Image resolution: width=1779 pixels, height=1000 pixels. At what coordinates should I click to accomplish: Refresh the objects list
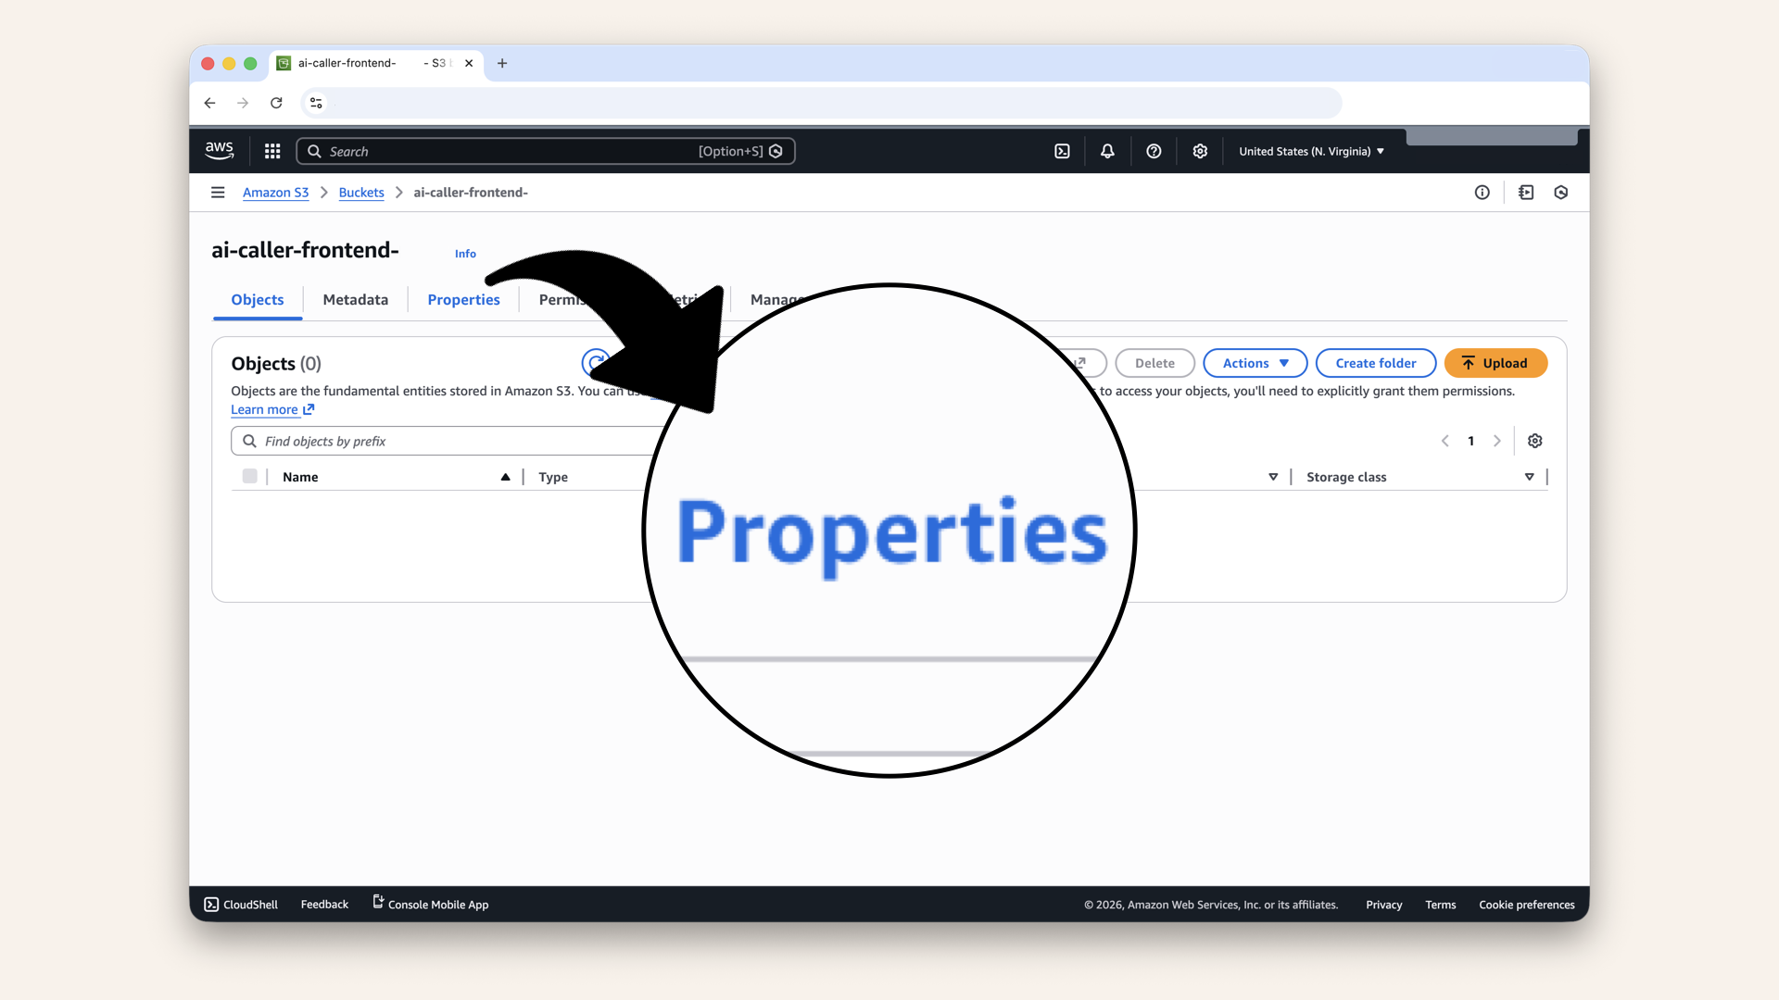point(596,363)
